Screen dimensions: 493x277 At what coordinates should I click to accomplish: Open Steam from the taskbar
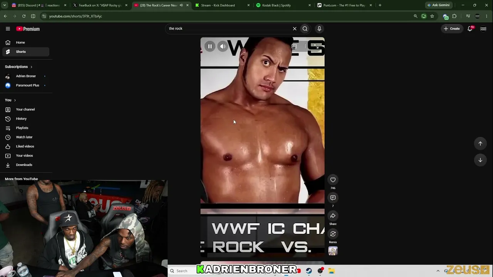coord(309,271)
